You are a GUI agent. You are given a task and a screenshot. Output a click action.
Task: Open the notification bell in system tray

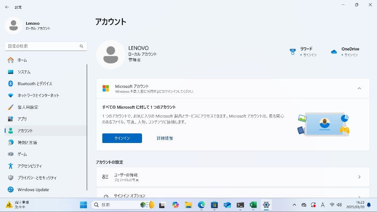click(370, 205)
